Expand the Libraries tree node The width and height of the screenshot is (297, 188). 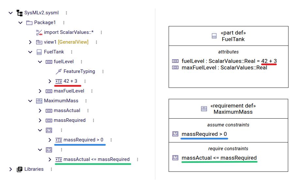tap(10, 169)
